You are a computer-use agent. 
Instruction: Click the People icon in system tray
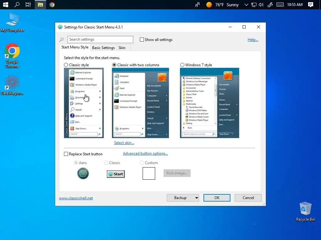point(197,4)
